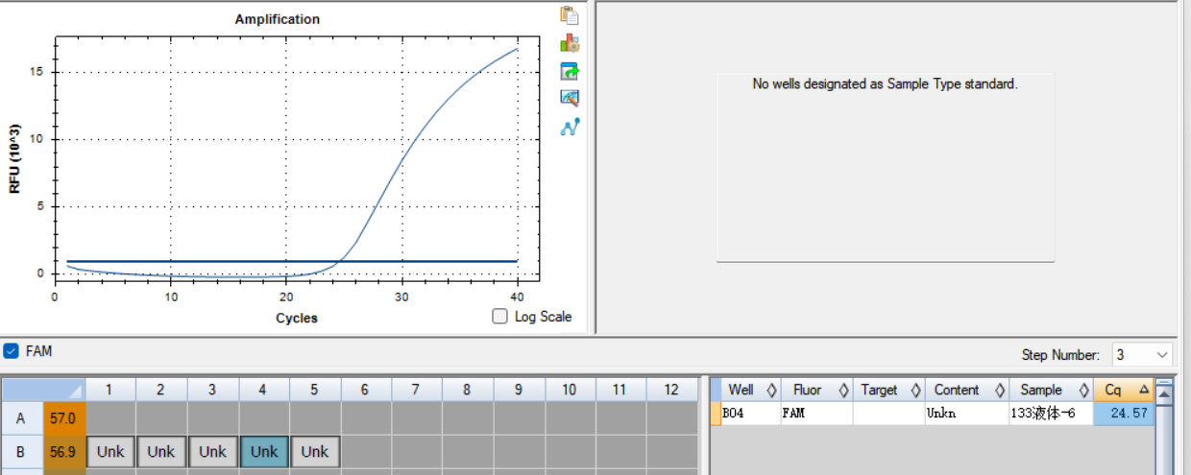Select plate column 6 header
Screen dimensions: 1191x475
[x=365, y=390]
